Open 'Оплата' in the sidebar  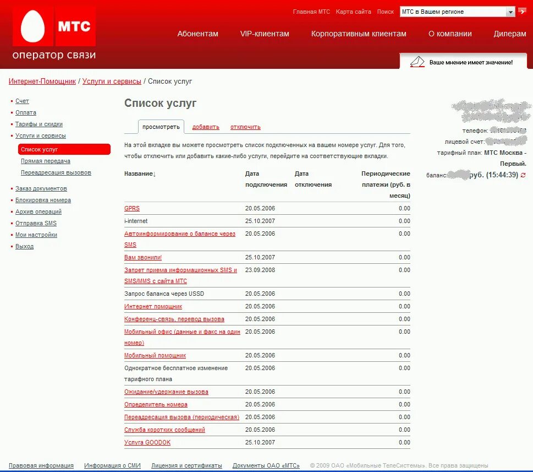click(x=26, y=113)
